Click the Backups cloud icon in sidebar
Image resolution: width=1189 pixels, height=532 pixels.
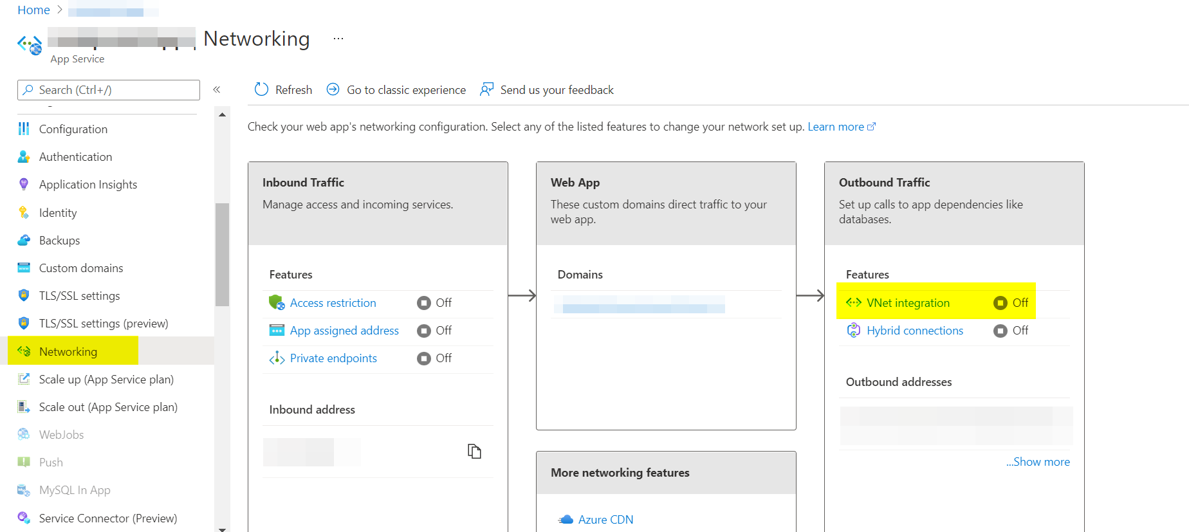[24, 241]
